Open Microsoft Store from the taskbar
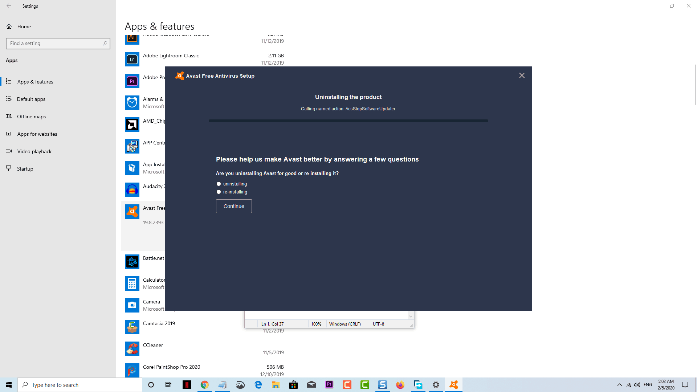Screen dimensions: 697x392 (294, 385)
